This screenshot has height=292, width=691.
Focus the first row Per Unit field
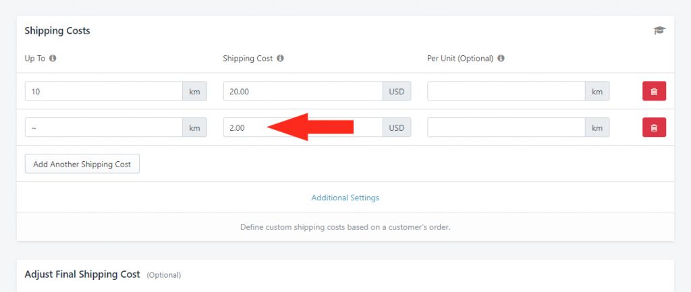(506, 91)
